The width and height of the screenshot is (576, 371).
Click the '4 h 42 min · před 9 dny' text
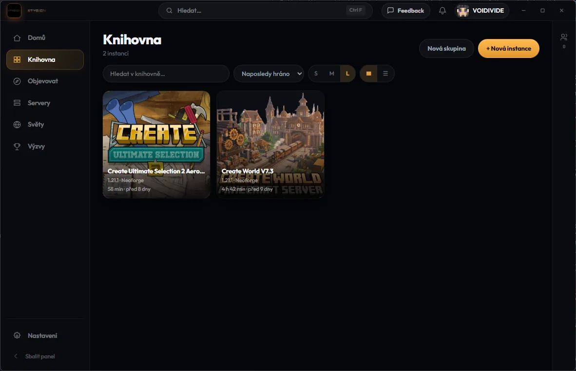(x=247, y=189)
